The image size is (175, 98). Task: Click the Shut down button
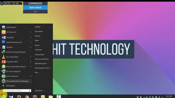(39, 91)
